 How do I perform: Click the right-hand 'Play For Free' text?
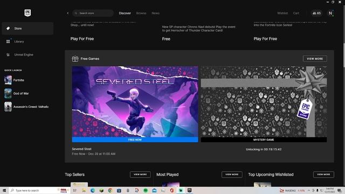coord(265,39)
